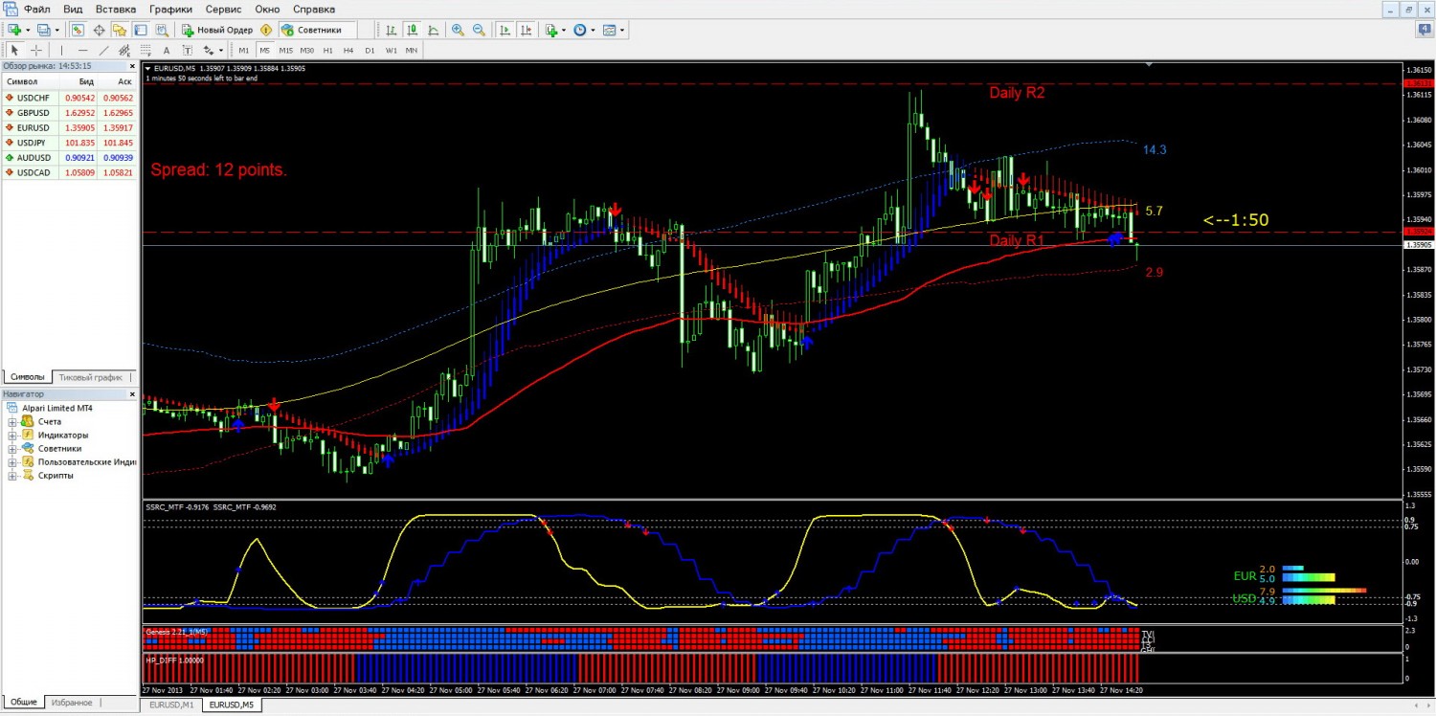This screenshot has width=1436, height=716.
Task: Open the Сервис menu
Action: (225, 9)
